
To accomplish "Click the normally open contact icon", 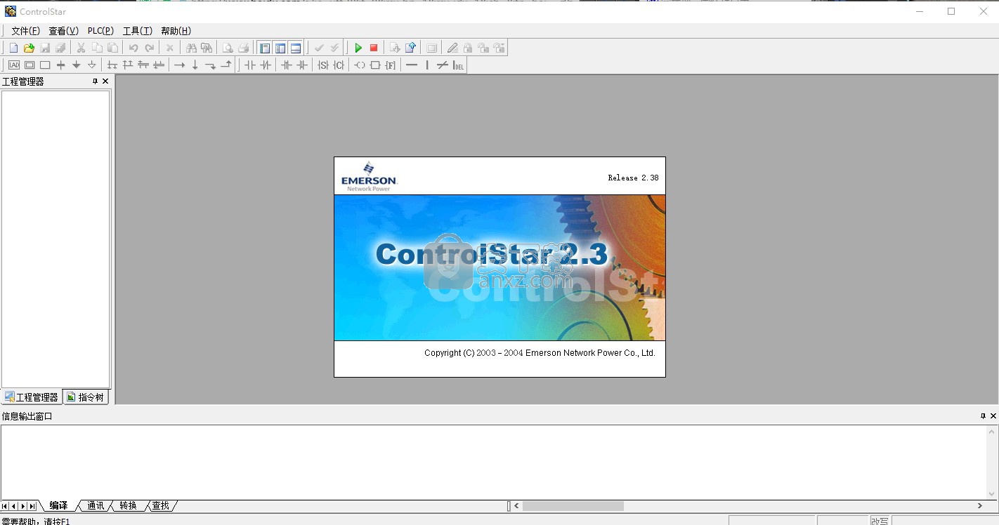I will pyautogui.click(x=250, y=65).
